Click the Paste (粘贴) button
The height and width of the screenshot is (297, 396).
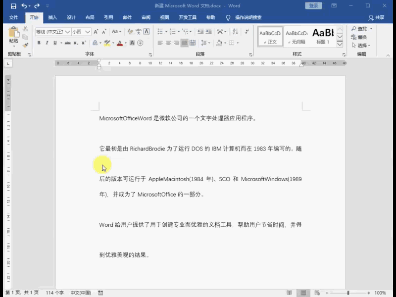point(14,37)
